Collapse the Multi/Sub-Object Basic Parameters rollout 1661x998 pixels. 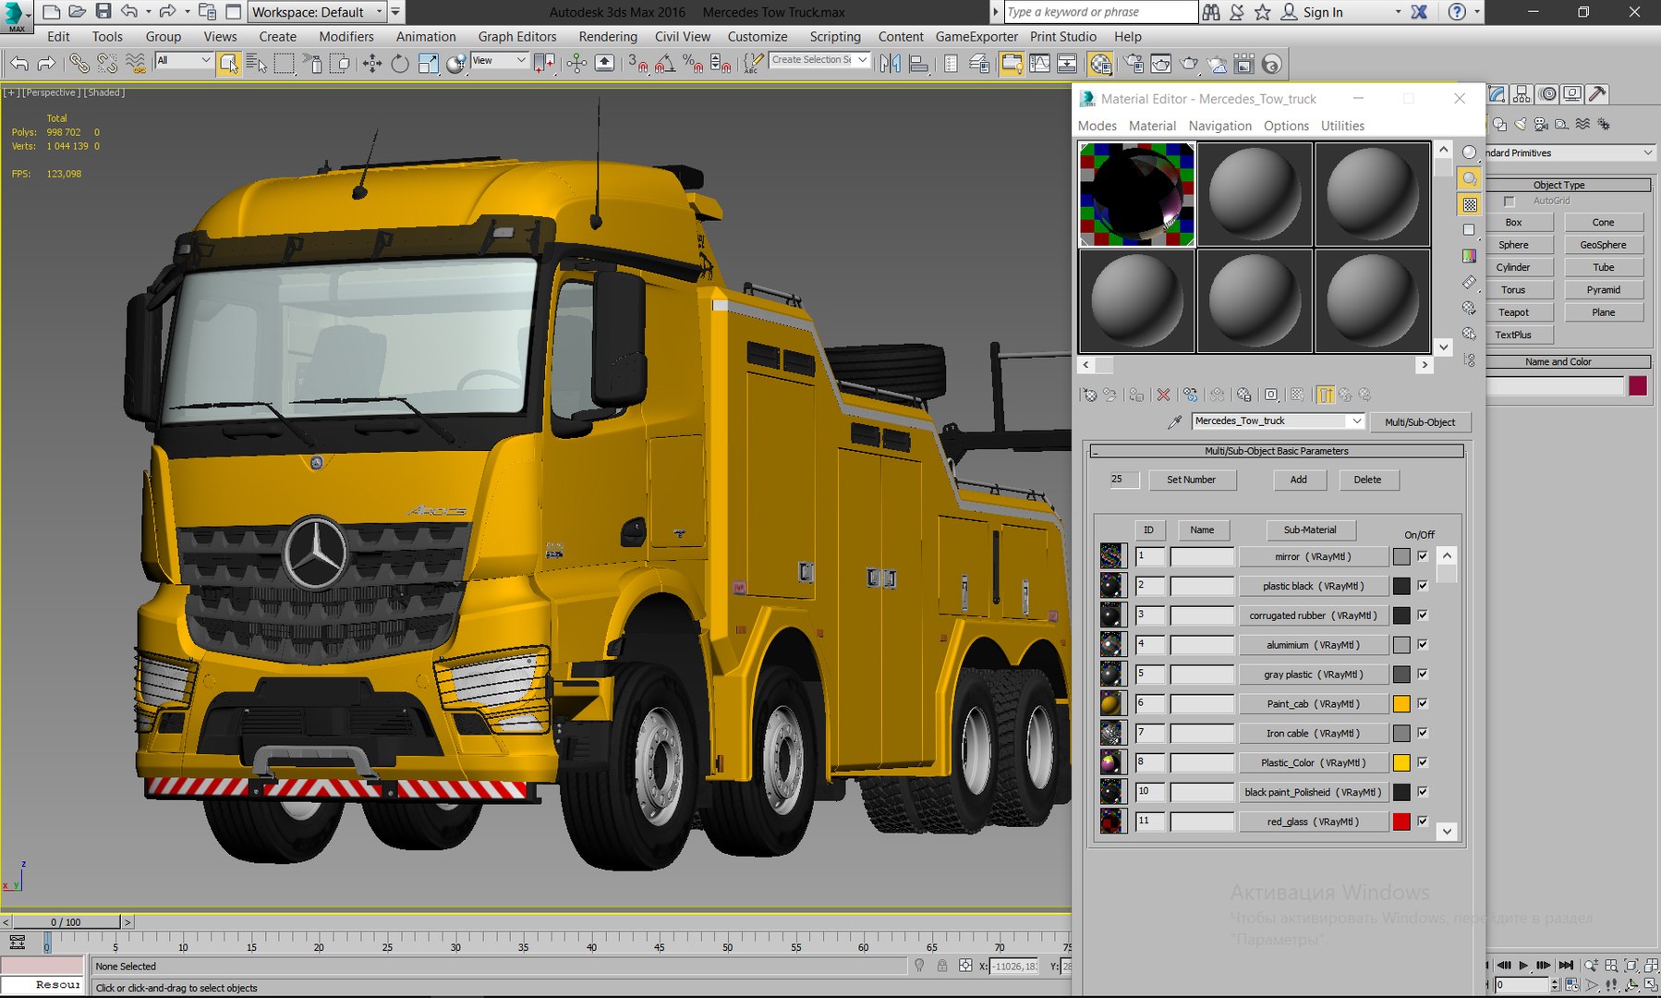click(x=1278, y=451)
